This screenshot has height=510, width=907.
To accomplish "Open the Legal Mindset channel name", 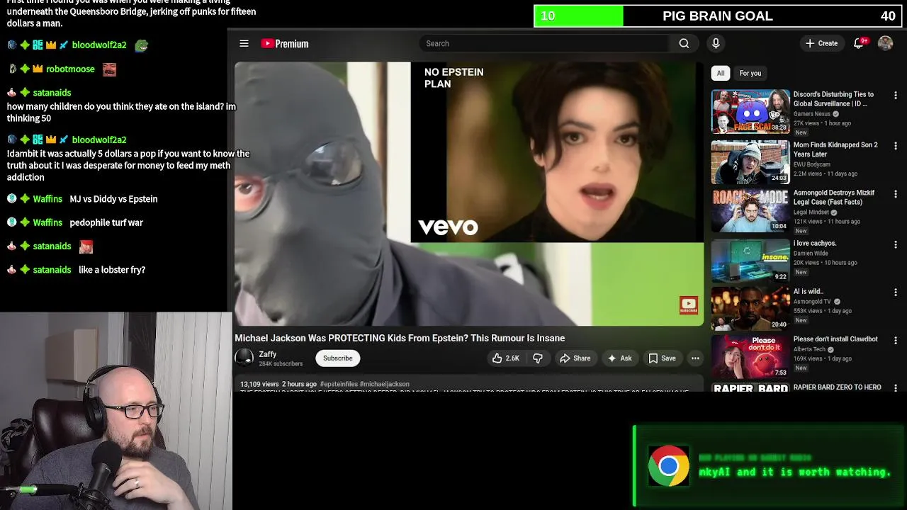I will tap(813, 212).
